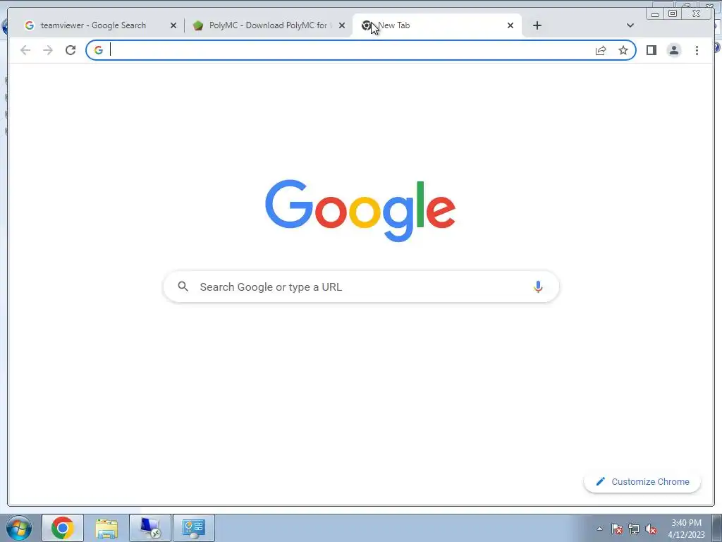
Task: Show hidden system tray icons
Action: [599, 529]
